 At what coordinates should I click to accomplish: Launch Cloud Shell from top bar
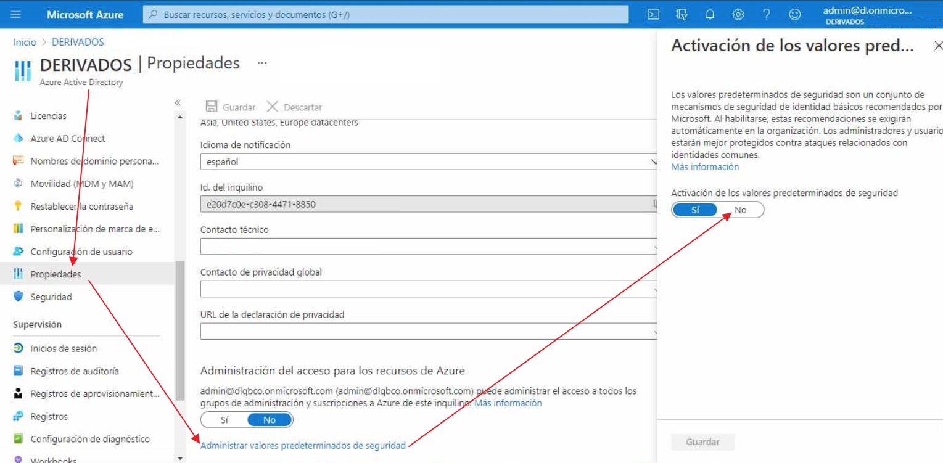653,14
